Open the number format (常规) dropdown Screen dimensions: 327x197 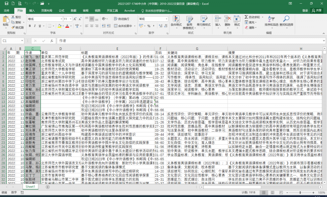pos(167,19)
